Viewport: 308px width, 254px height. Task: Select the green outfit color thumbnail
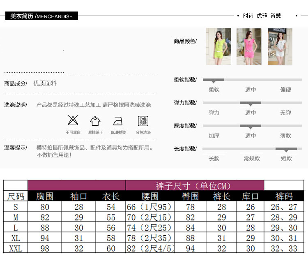tap(218, 46)
